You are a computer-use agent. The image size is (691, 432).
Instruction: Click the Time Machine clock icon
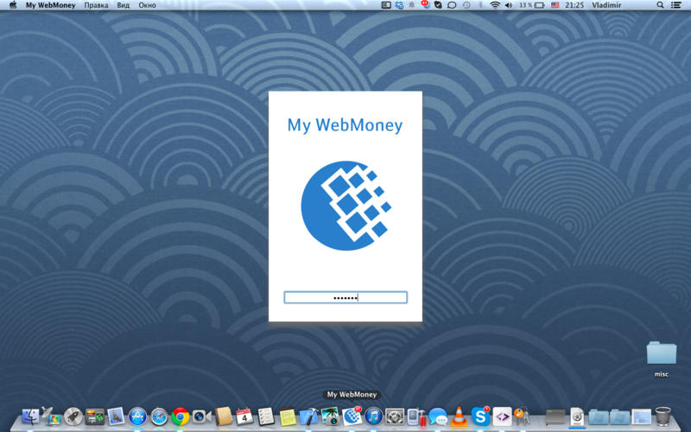pyautogui.click(x=466, y=5)
